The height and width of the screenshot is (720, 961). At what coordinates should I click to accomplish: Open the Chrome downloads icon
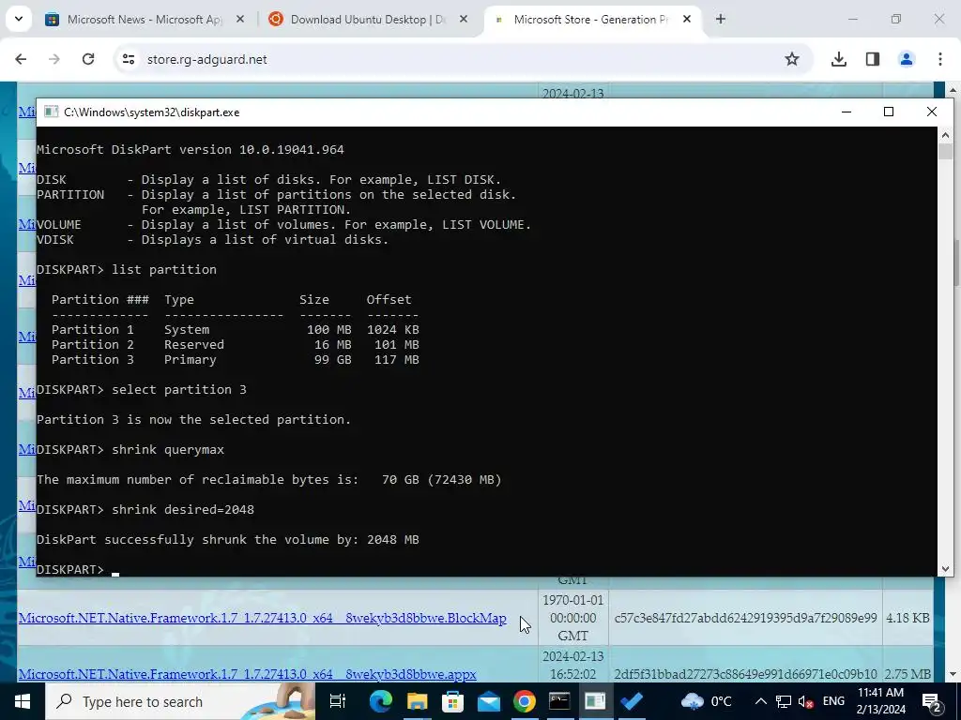click(x=839, y=59)
